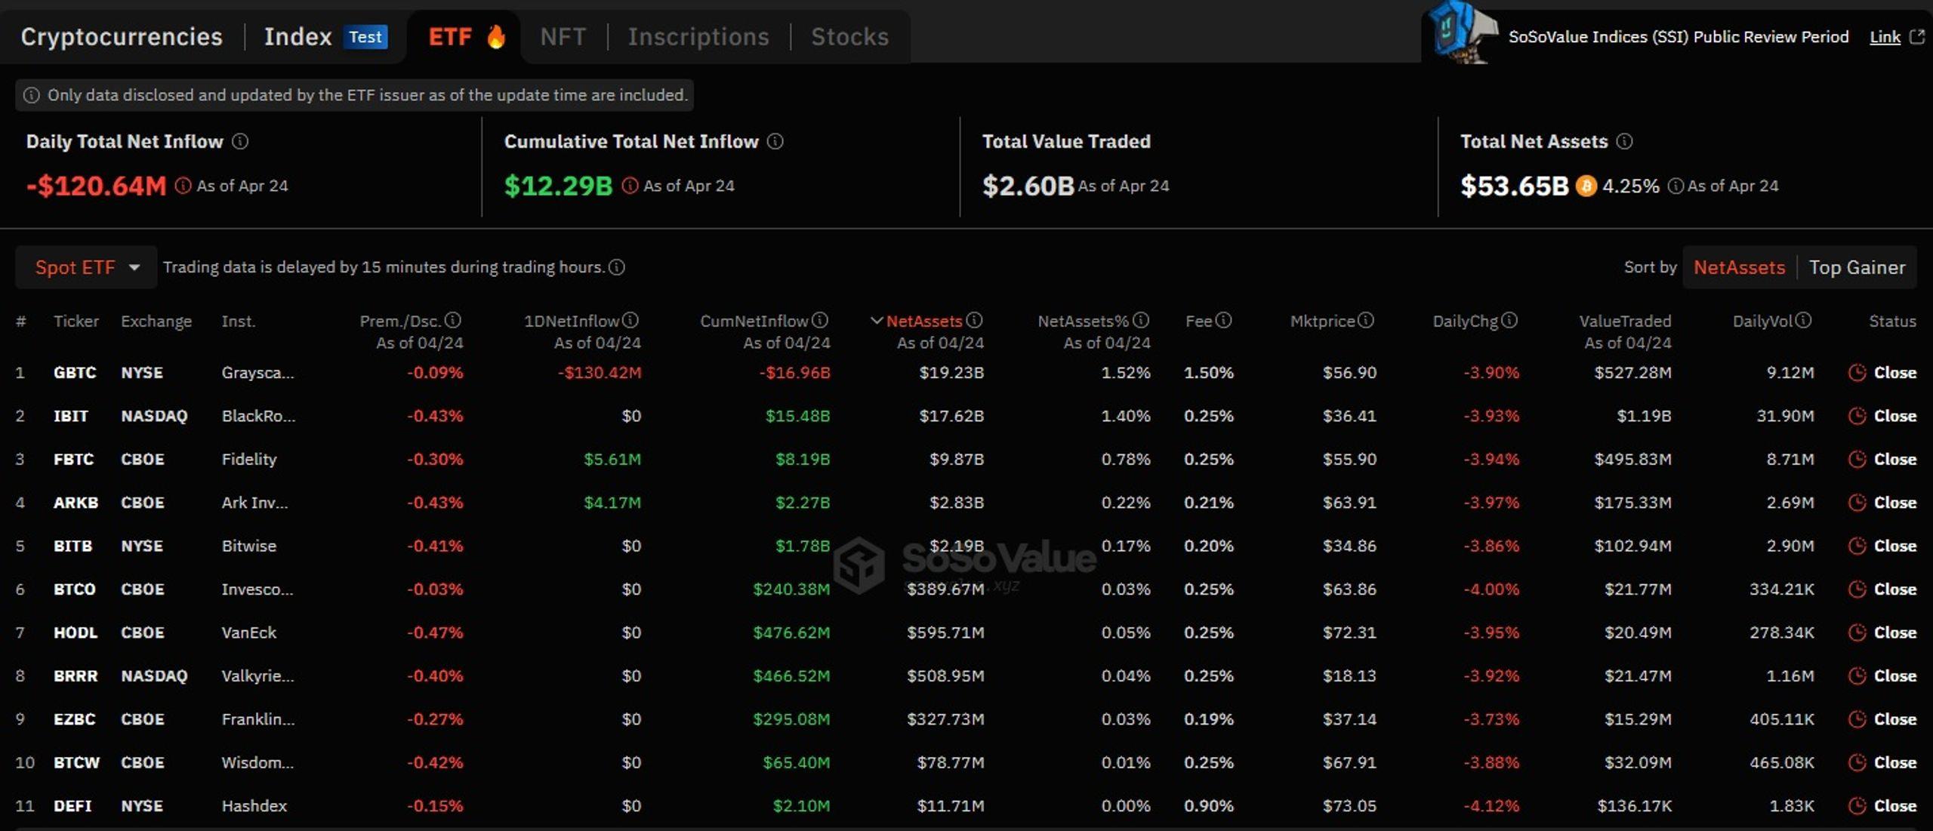Click the info icon beside Total Net Assets
1933x831 pixels.
pyautogui.click(x=1625, y=141)
